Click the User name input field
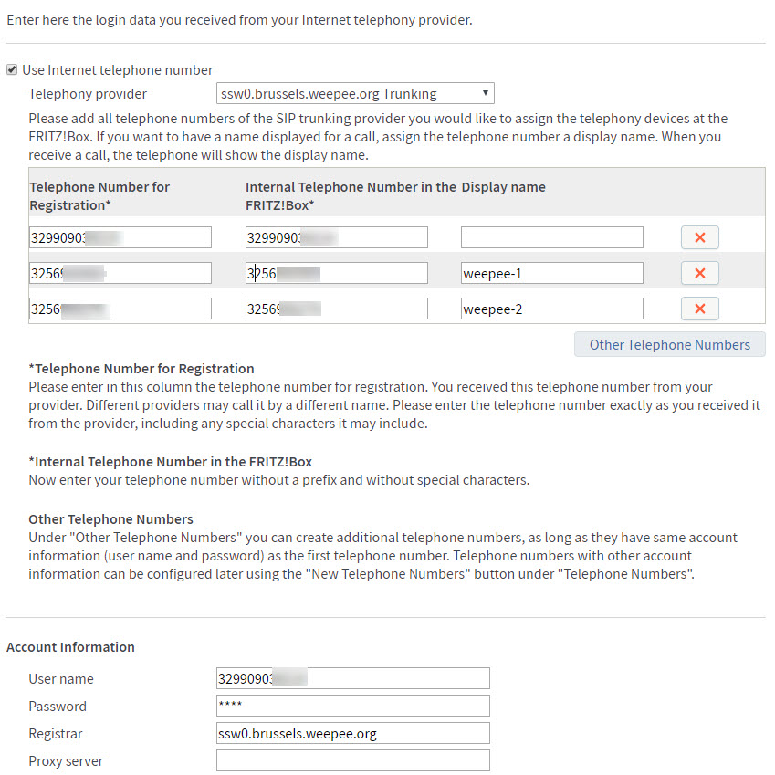775x775 pixels. point(352,678)
